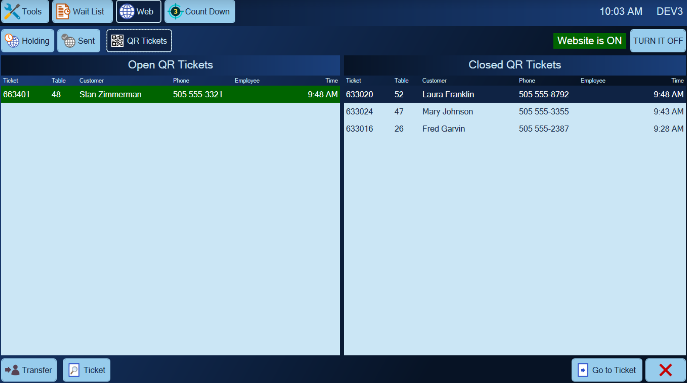This screenshot has width=687, height=383.
Task: Click Closed QR Tickets header title
Action: click(x=515, y=65)
